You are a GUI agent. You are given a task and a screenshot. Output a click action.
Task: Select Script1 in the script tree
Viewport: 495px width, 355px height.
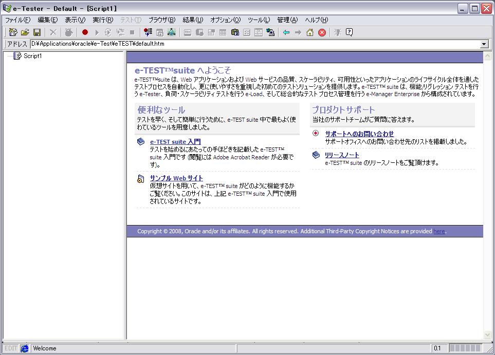point(32,56)
